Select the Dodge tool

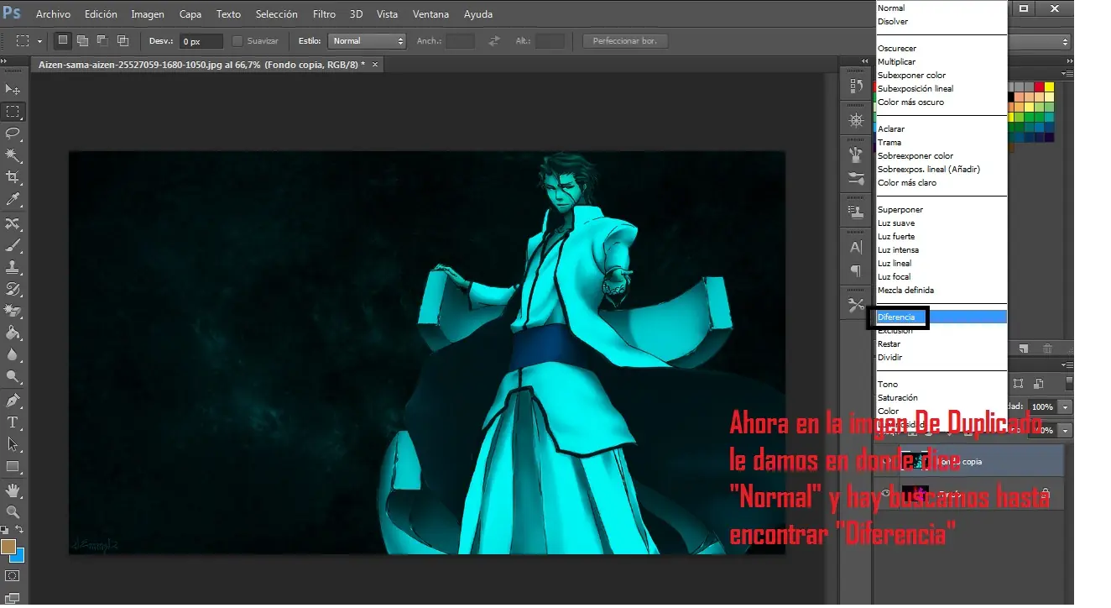(x=13, y=377)
